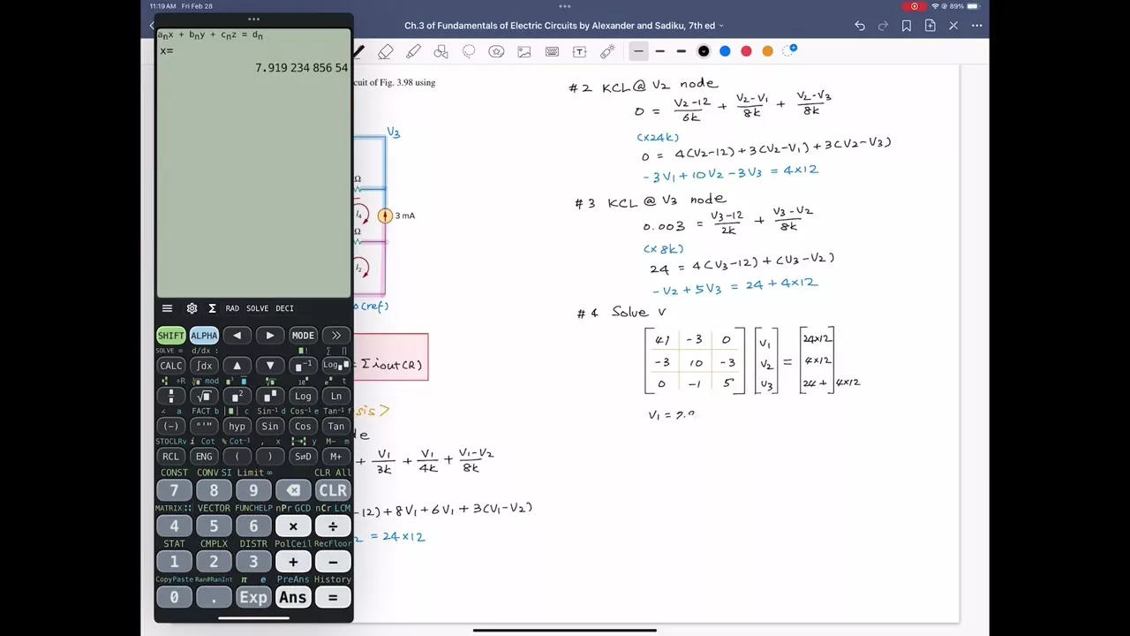1130x636 pixels.
Task: Select the text box tool
Action: click(579, 52)
